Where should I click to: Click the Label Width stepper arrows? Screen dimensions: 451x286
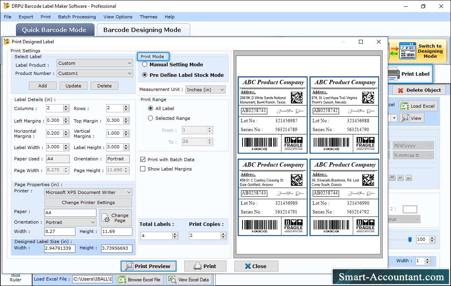66,147
